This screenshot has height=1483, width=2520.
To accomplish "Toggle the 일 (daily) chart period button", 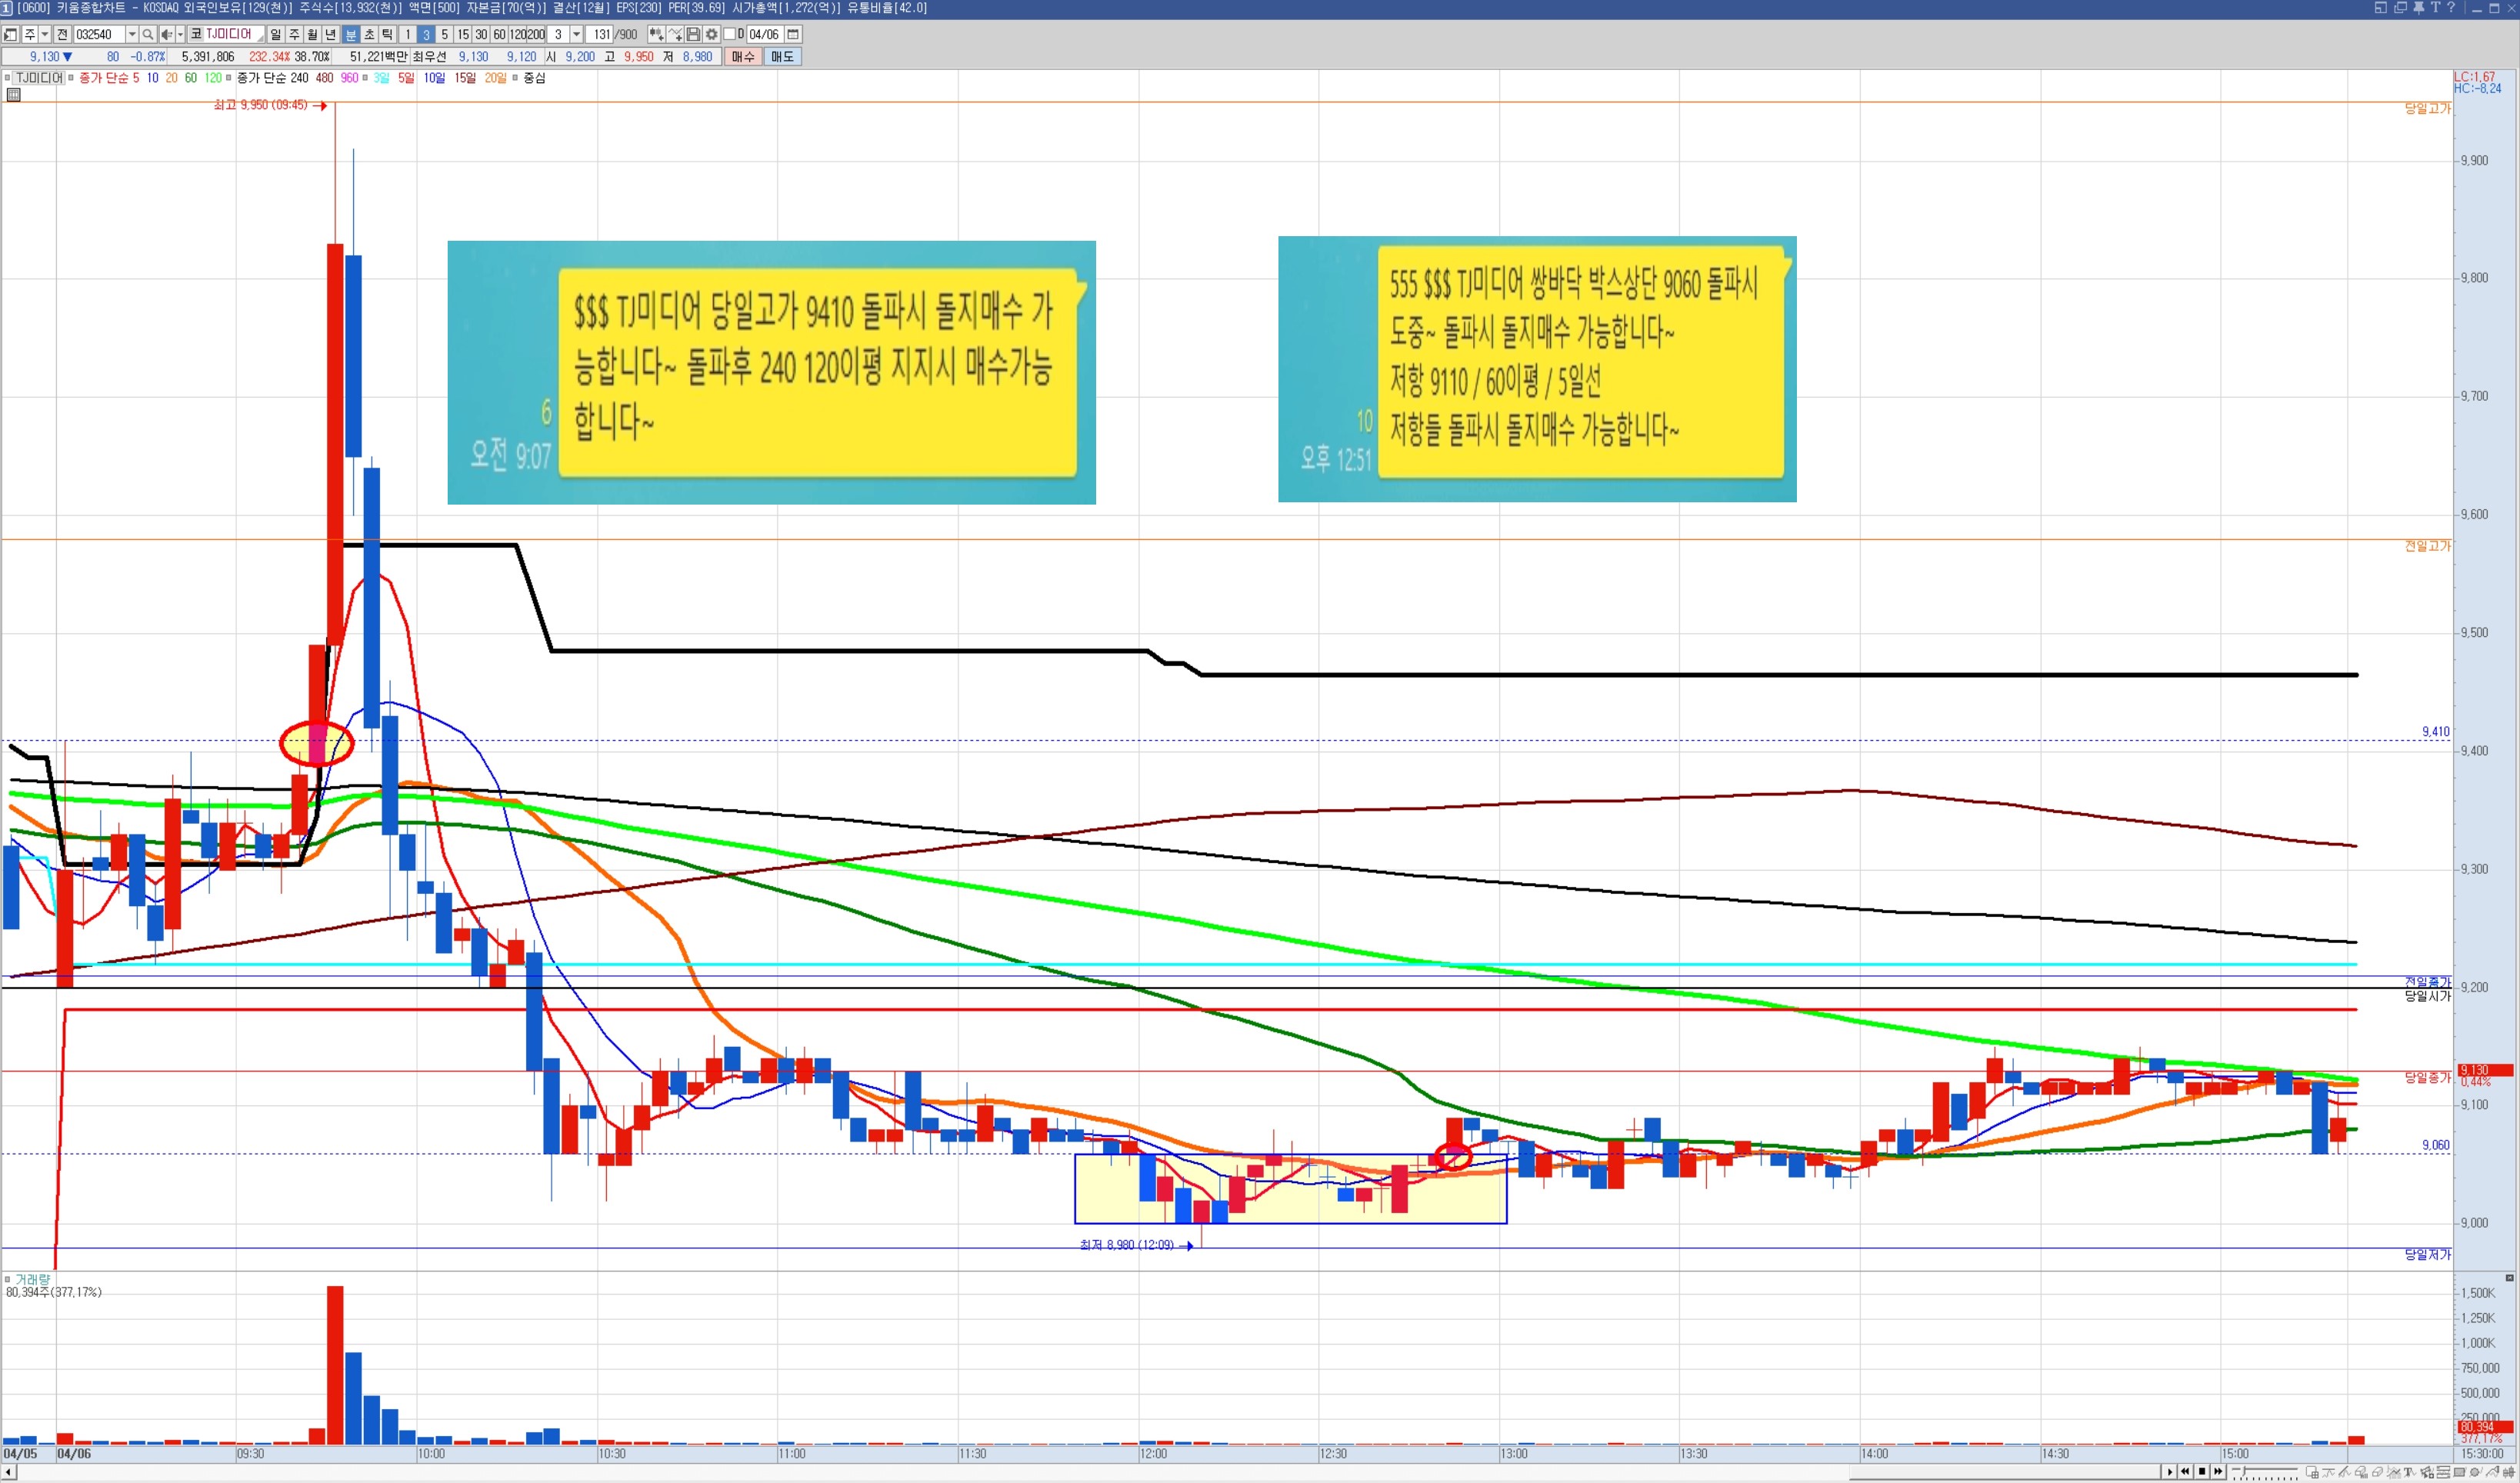I will (275, 34).
